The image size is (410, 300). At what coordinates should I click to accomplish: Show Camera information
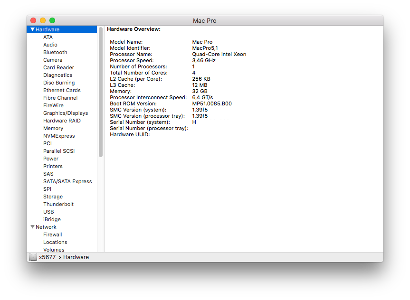tap(53, 60)
